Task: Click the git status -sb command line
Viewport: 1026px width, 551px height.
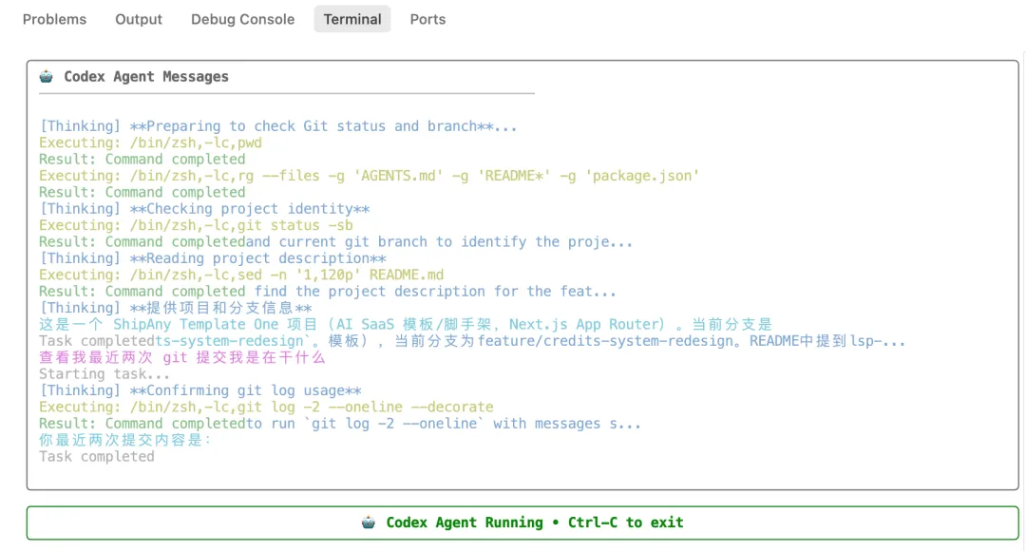Action: [187, 225]
